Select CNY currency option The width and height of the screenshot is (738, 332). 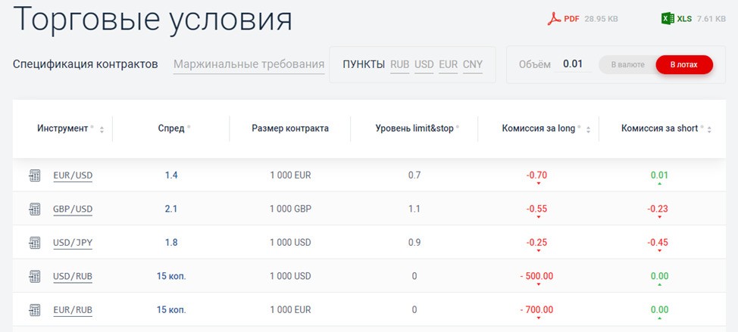tap(473, 65)
